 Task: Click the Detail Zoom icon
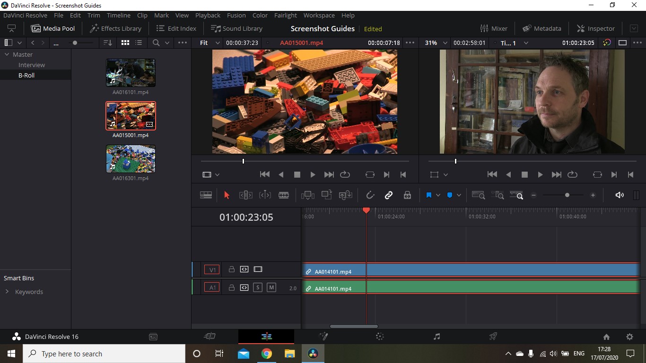pos(498,195)
